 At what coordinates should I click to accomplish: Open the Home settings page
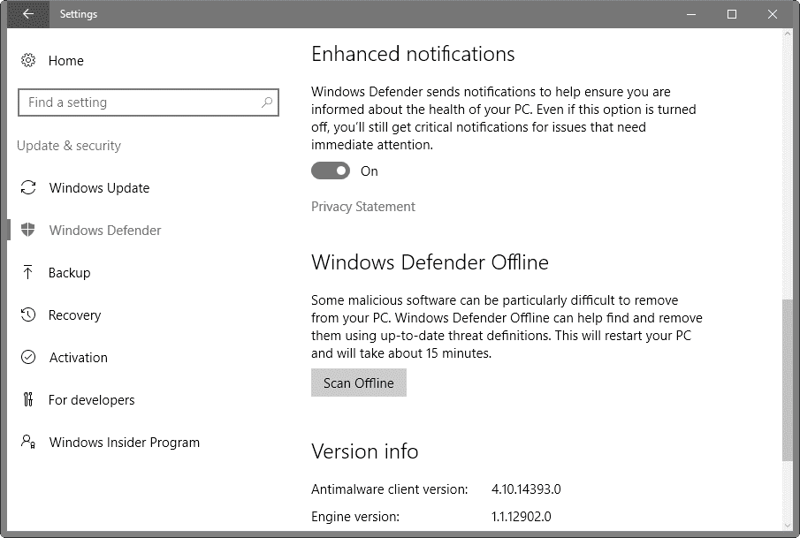pyautogui.click(x=65, y=61)
